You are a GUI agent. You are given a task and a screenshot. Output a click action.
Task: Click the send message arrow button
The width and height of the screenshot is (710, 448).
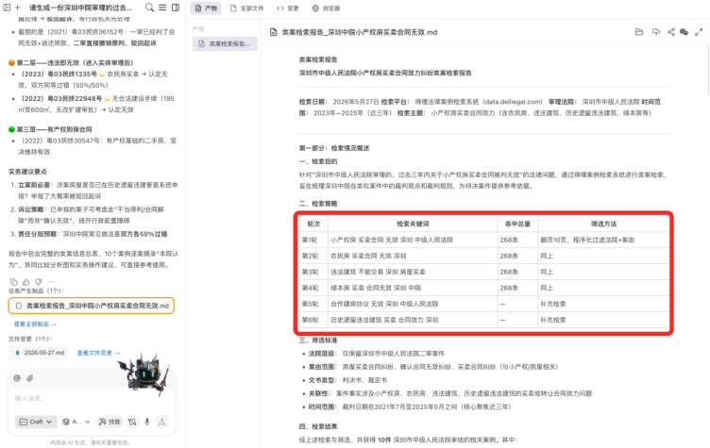161,422
